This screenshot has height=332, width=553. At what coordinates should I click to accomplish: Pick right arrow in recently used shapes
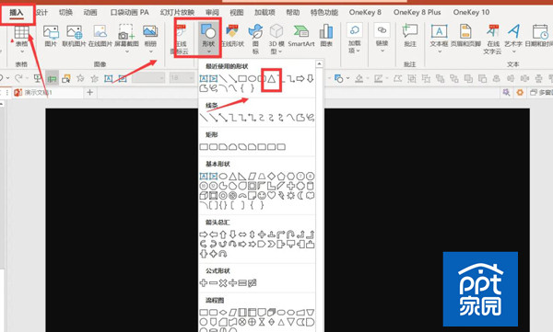coord(300,78)
